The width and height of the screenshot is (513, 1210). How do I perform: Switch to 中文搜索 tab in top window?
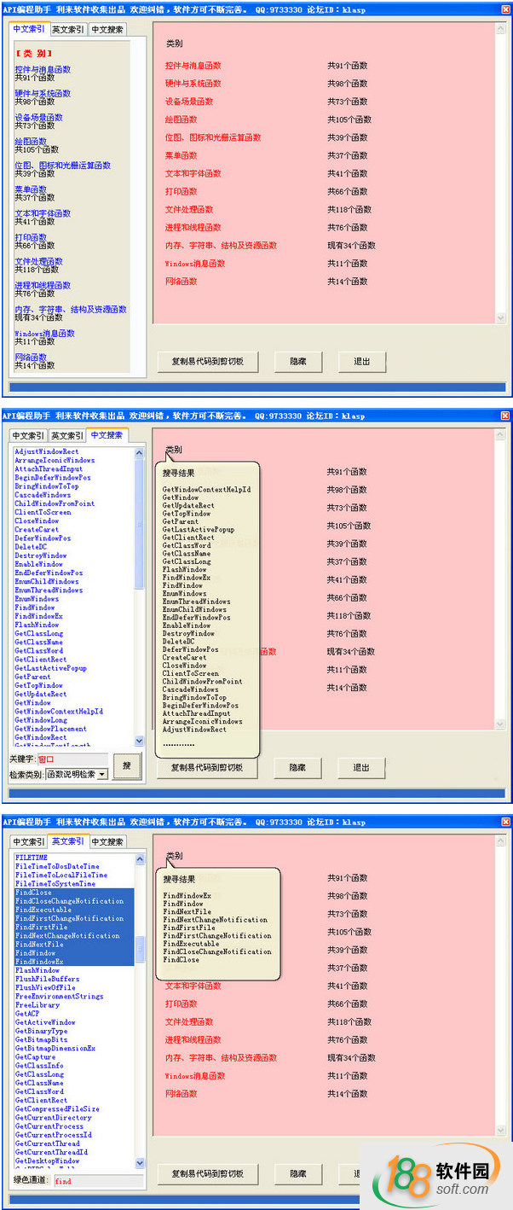click(107, 29)
